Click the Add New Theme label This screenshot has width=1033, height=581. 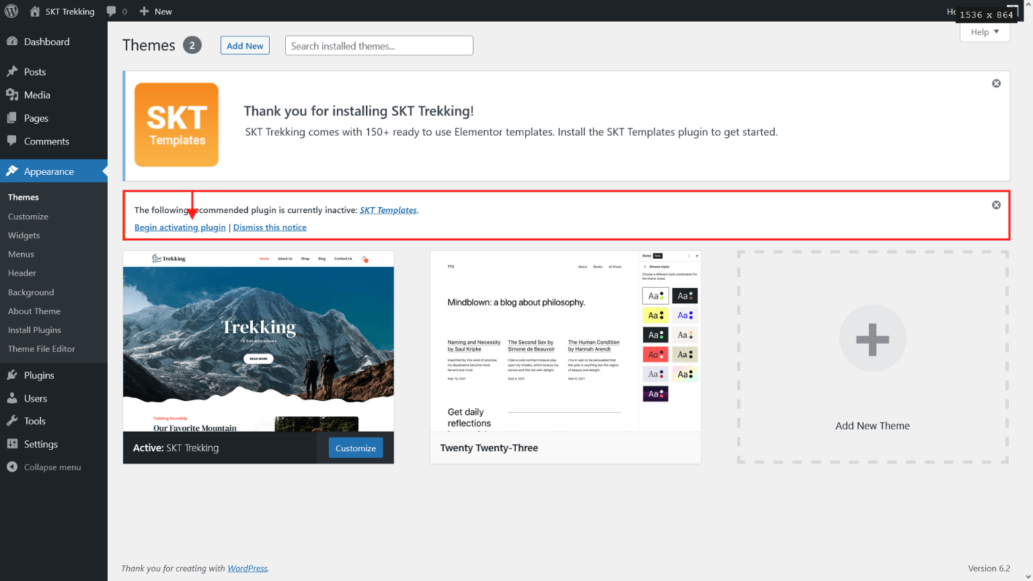click(x=872, y=426)
